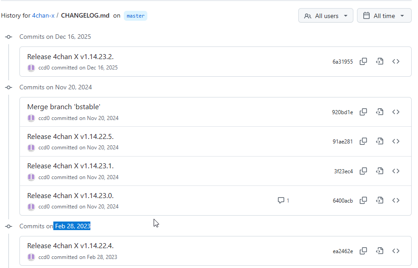Click ccd0 avatar on v1.14.23.0 commit
Screen dimensions: 418x268
31,207
